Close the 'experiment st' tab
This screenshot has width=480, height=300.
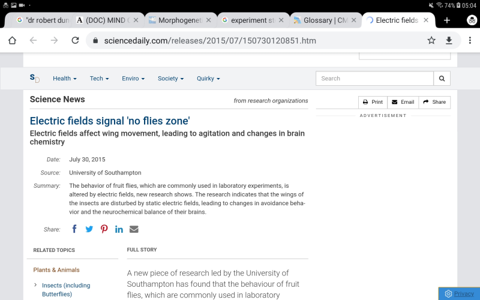[x=281, y=20]
